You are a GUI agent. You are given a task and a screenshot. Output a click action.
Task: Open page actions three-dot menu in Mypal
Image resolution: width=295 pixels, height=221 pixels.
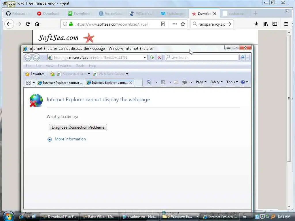[175, 24]
